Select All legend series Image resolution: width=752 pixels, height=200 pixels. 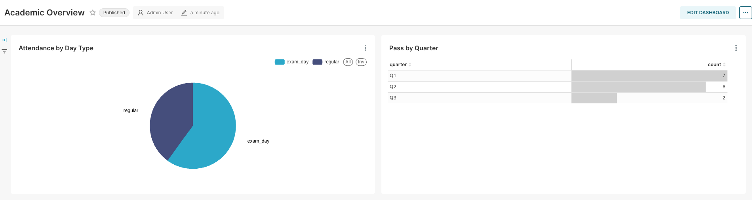(348, 62)
